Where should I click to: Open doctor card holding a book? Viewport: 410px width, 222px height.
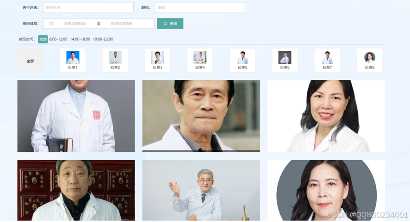click(76, 116)
